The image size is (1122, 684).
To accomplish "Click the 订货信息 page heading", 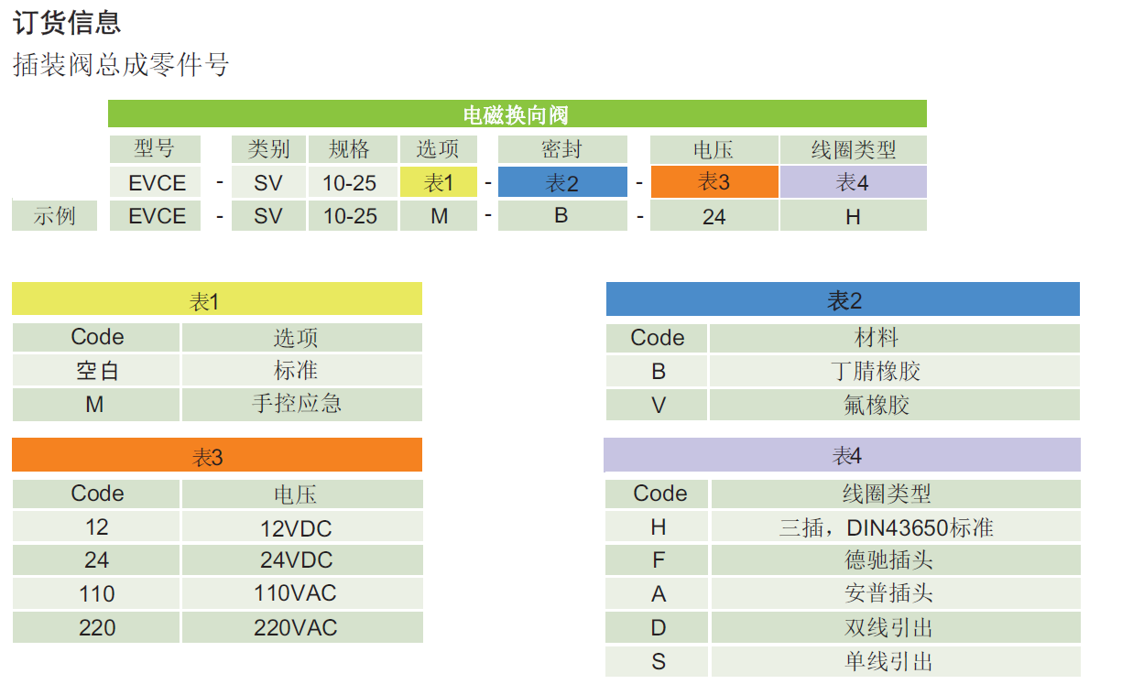I will coord(67,22).
